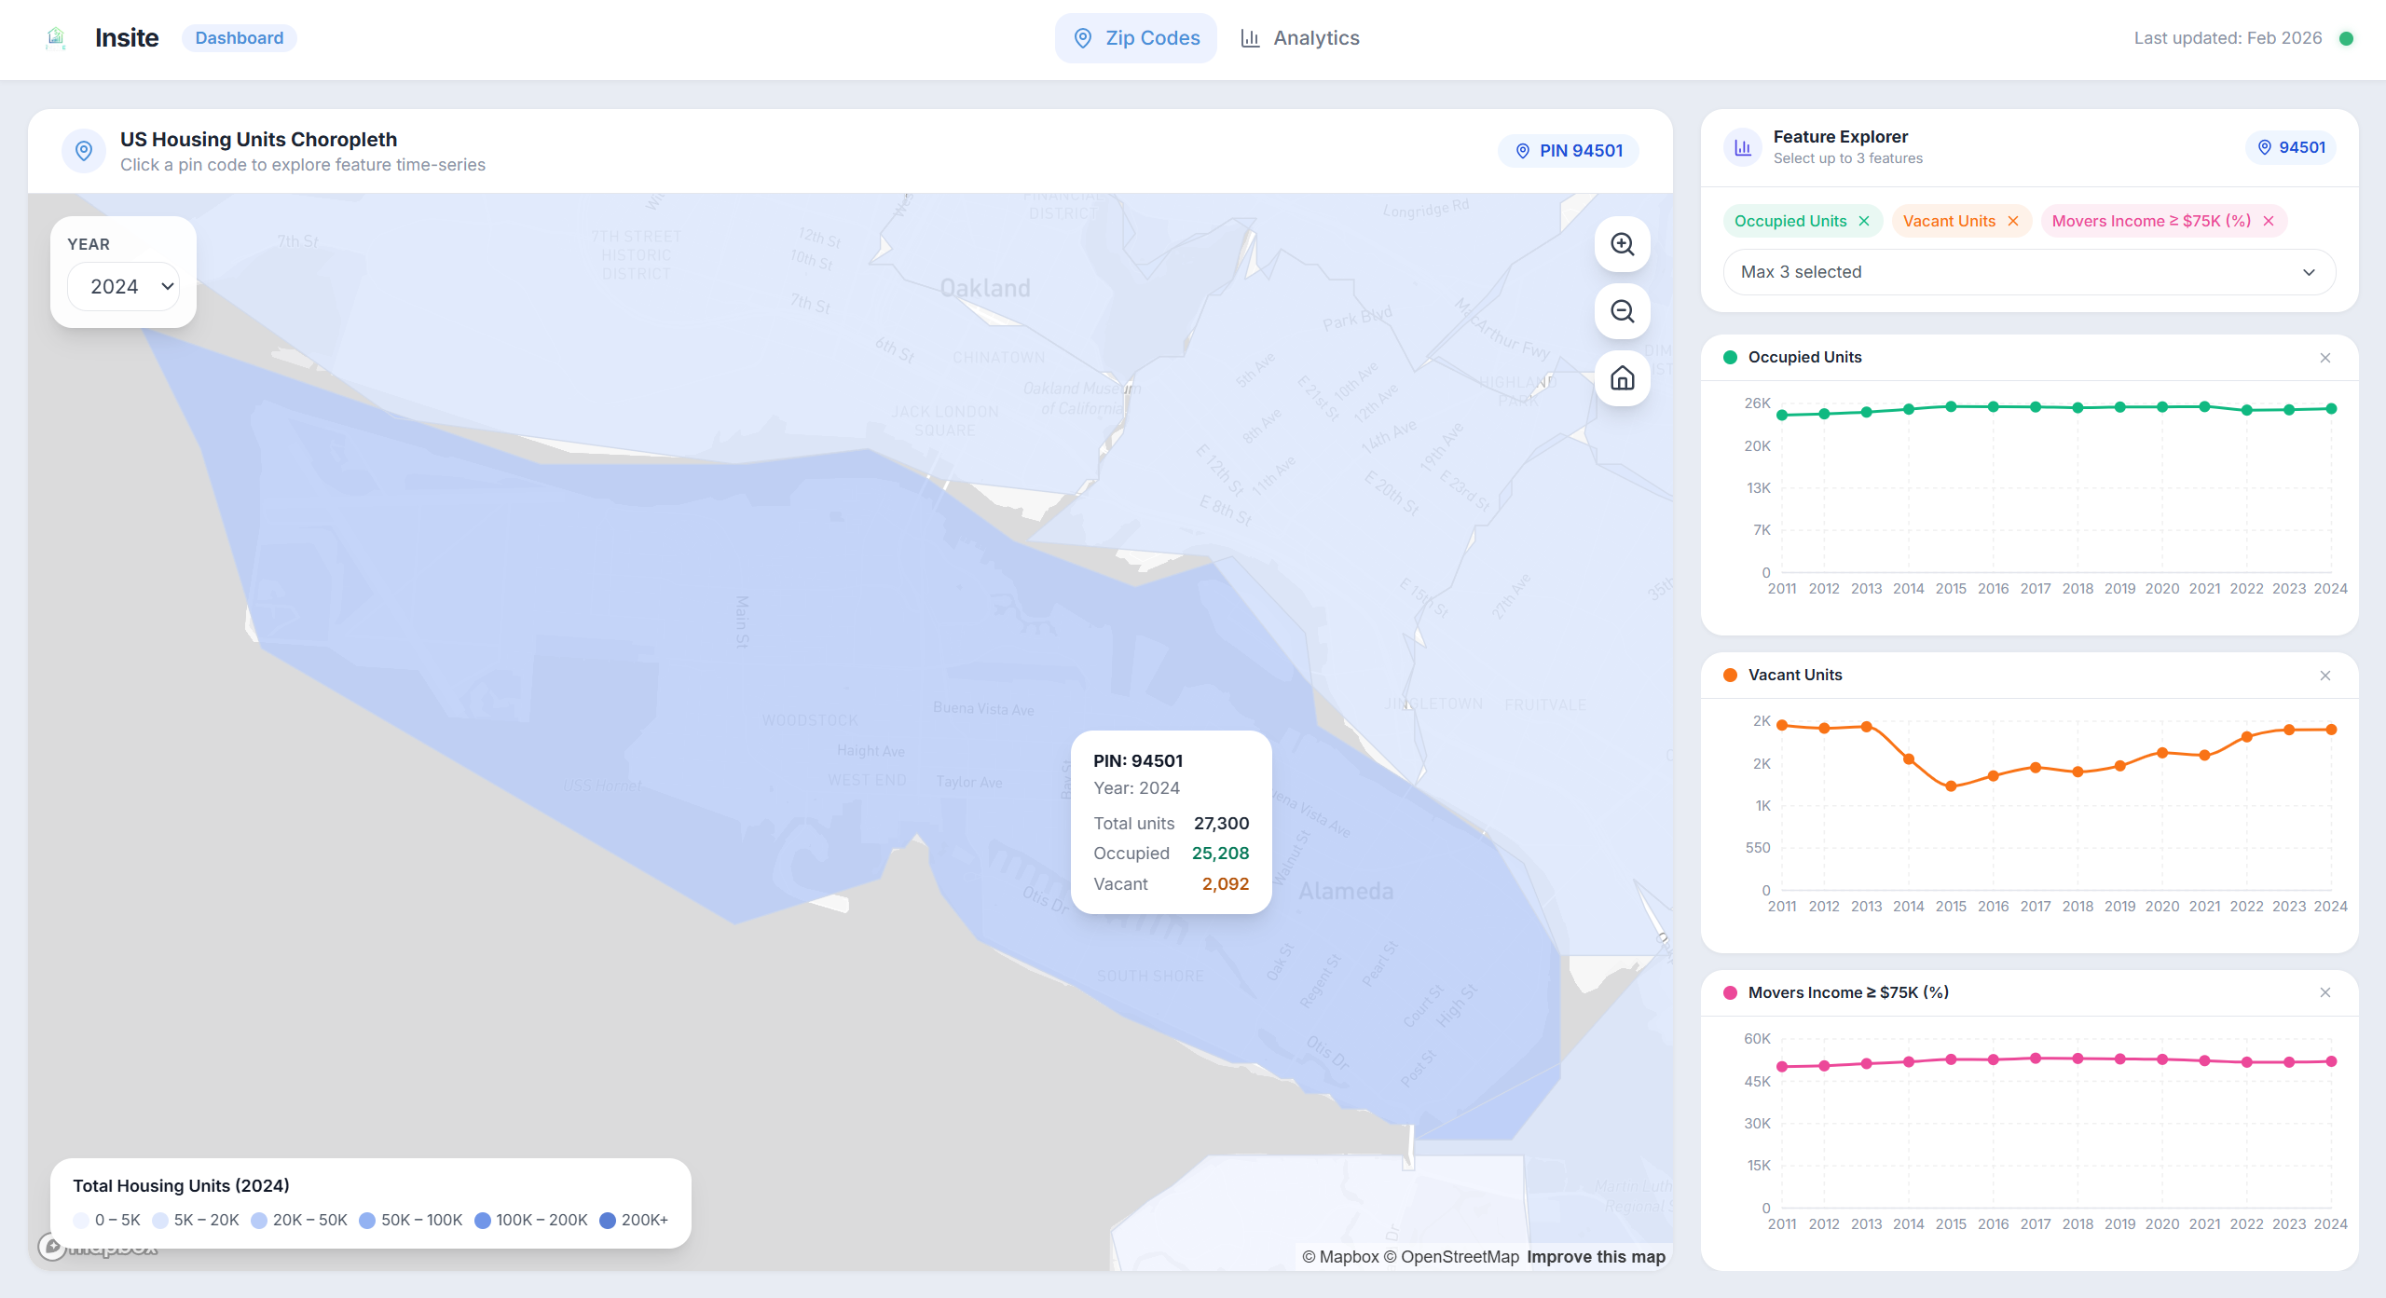2386x1298 pixels.
Task: Close the Vacant Units chart panel
Action: point(2325,676)
